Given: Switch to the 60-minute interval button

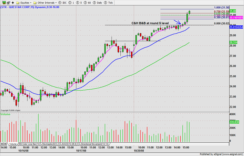Looking at the screenshot, I should pyautogui.click(x=87, y=3).
